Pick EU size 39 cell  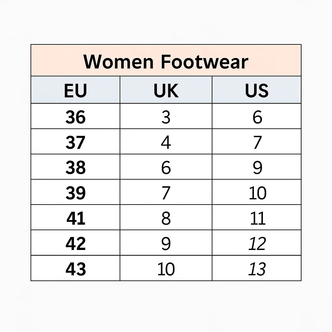point(76,193)
